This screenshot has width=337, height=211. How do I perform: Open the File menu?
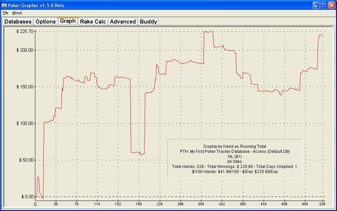[5, 13]
